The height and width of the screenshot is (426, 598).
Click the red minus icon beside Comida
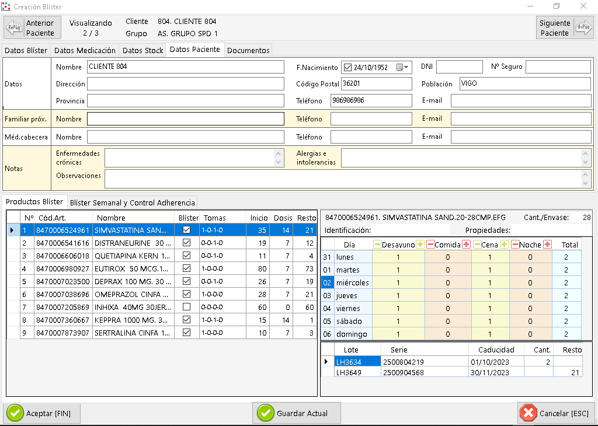click(430, 245)
